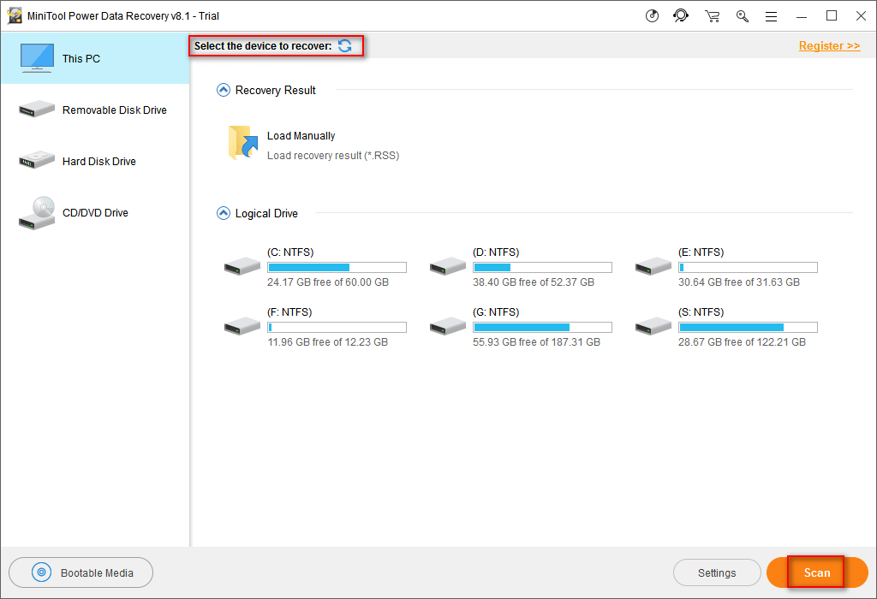Open the hamburger menu icon
Viewport: 877px width, 599px height.
tap(772, 17)
